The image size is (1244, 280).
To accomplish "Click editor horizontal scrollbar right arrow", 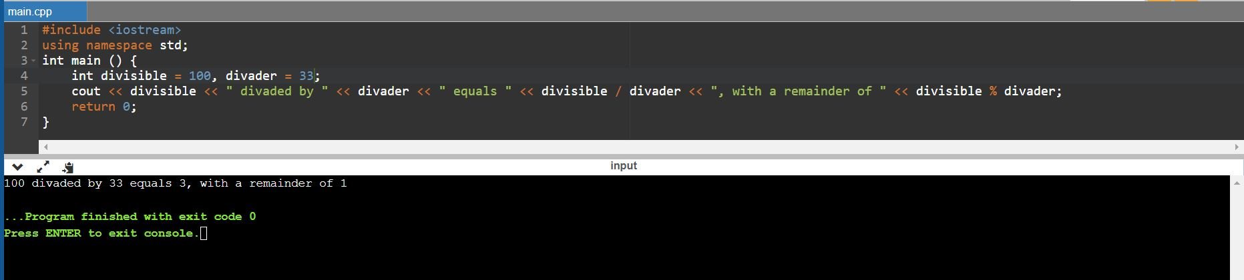I will 1236,147.
